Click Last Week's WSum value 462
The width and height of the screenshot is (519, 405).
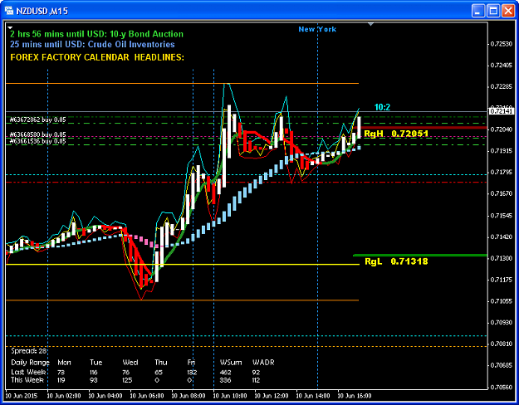pyautogui.click(x=225, y=373)
